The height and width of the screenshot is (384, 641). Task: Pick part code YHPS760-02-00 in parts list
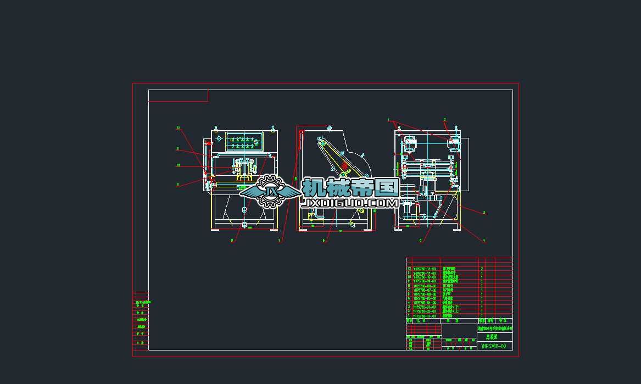click(425, 311)
